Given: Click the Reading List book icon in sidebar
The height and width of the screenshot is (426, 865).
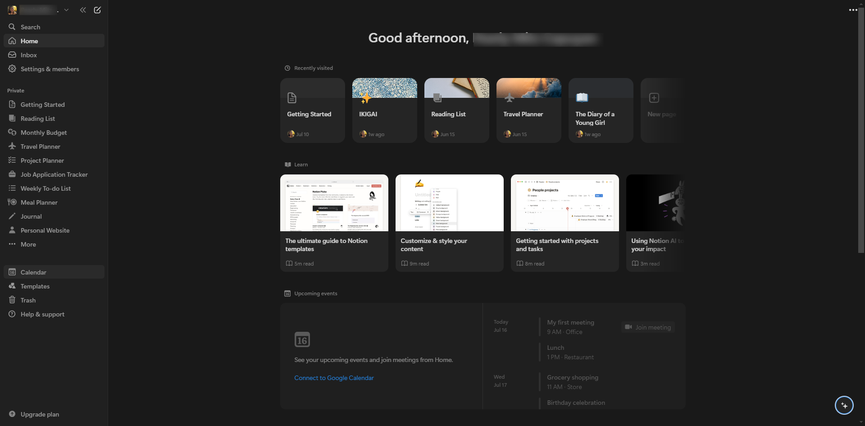Looking at the screenshot, I should point(12,119).
